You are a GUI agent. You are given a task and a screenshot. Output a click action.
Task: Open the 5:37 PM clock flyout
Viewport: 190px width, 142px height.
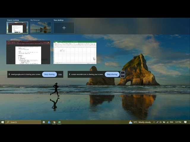click(178, 122)
